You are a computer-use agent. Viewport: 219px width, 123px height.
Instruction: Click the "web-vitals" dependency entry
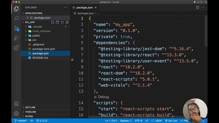coord(125,85)
